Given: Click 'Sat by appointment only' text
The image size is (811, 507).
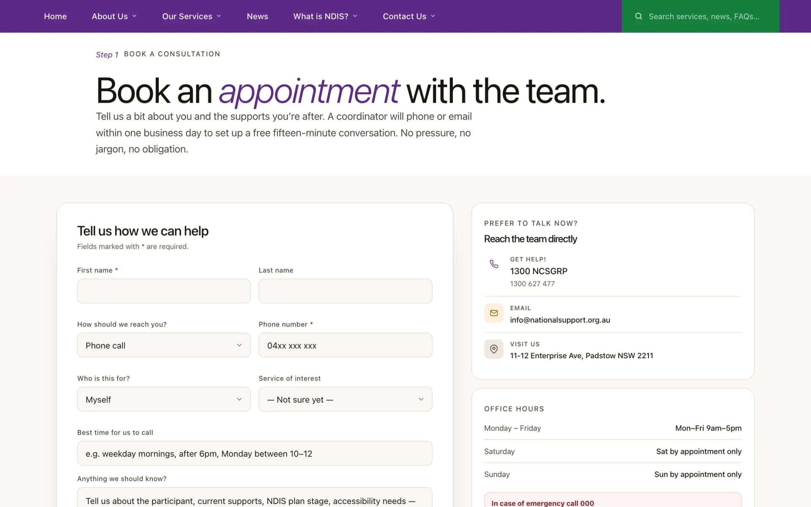Looking at the screenshot, I should point(699,451).
